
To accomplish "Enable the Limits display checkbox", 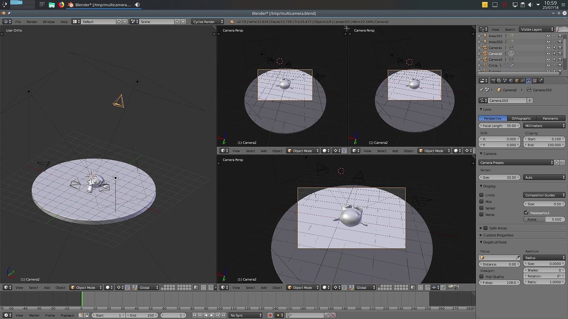I will (481, 195).
